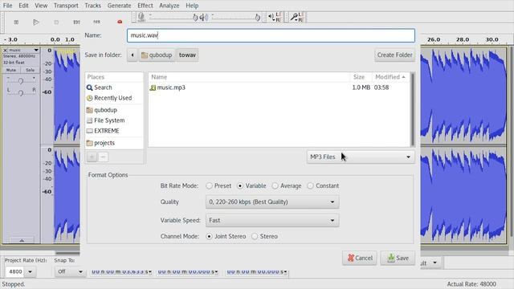Sort files by the Size column header
514x289 pixels.
pos(361,77)
